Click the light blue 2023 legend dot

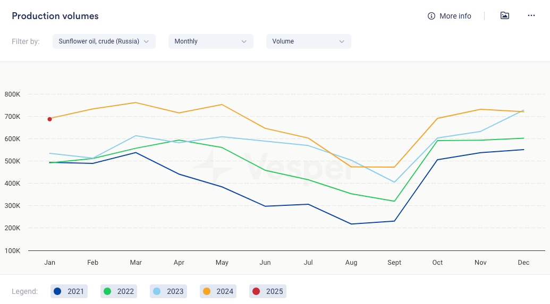tap(157, 291)
